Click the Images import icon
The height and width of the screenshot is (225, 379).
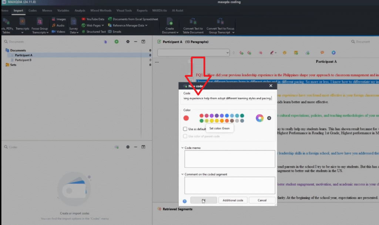(54, 19)
